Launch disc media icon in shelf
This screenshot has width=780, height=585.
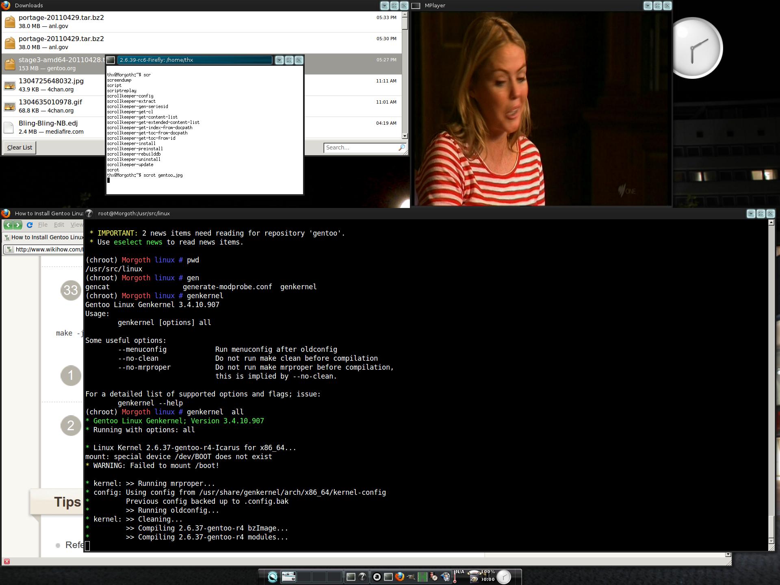(x=433, y=577)
